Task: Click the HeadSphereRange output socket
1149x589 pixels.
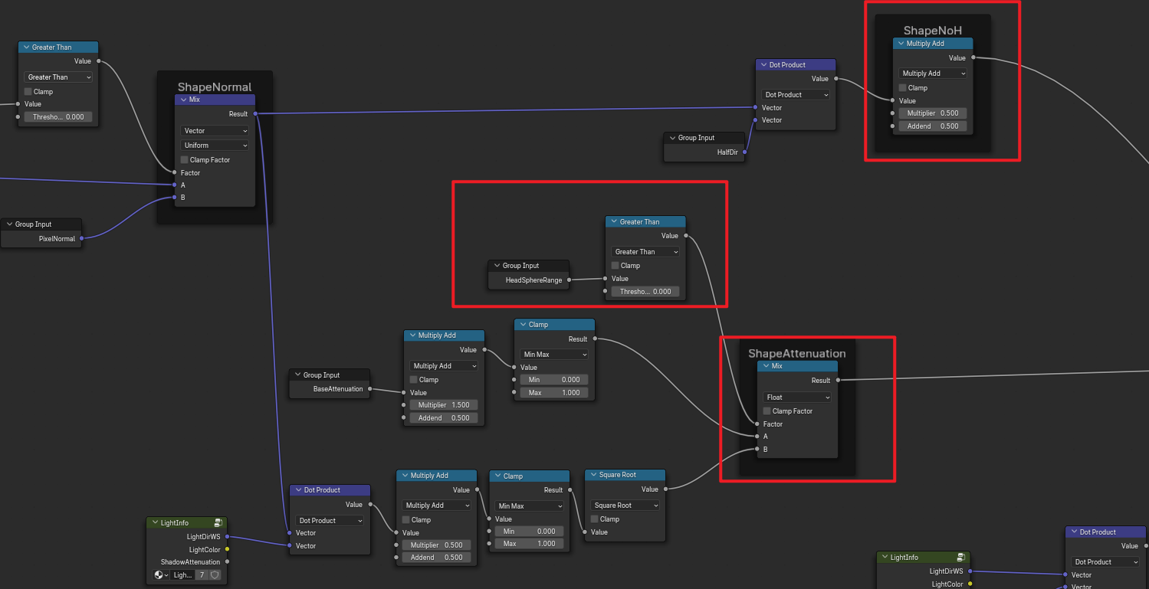Action: point(569,280)
